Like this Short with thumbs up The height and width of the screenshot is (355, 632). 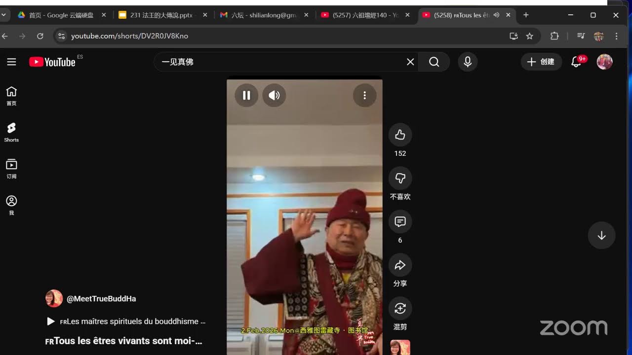(400, 135)
